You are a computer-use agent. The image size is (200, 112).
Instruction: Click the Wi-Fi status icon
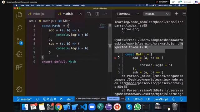[147, 6]
